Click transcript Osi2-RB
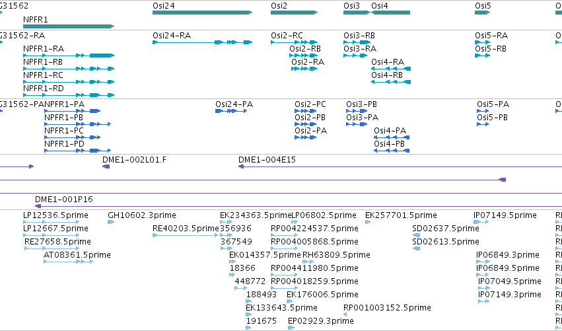Screen dimensions: 562x331 [303, 55]
